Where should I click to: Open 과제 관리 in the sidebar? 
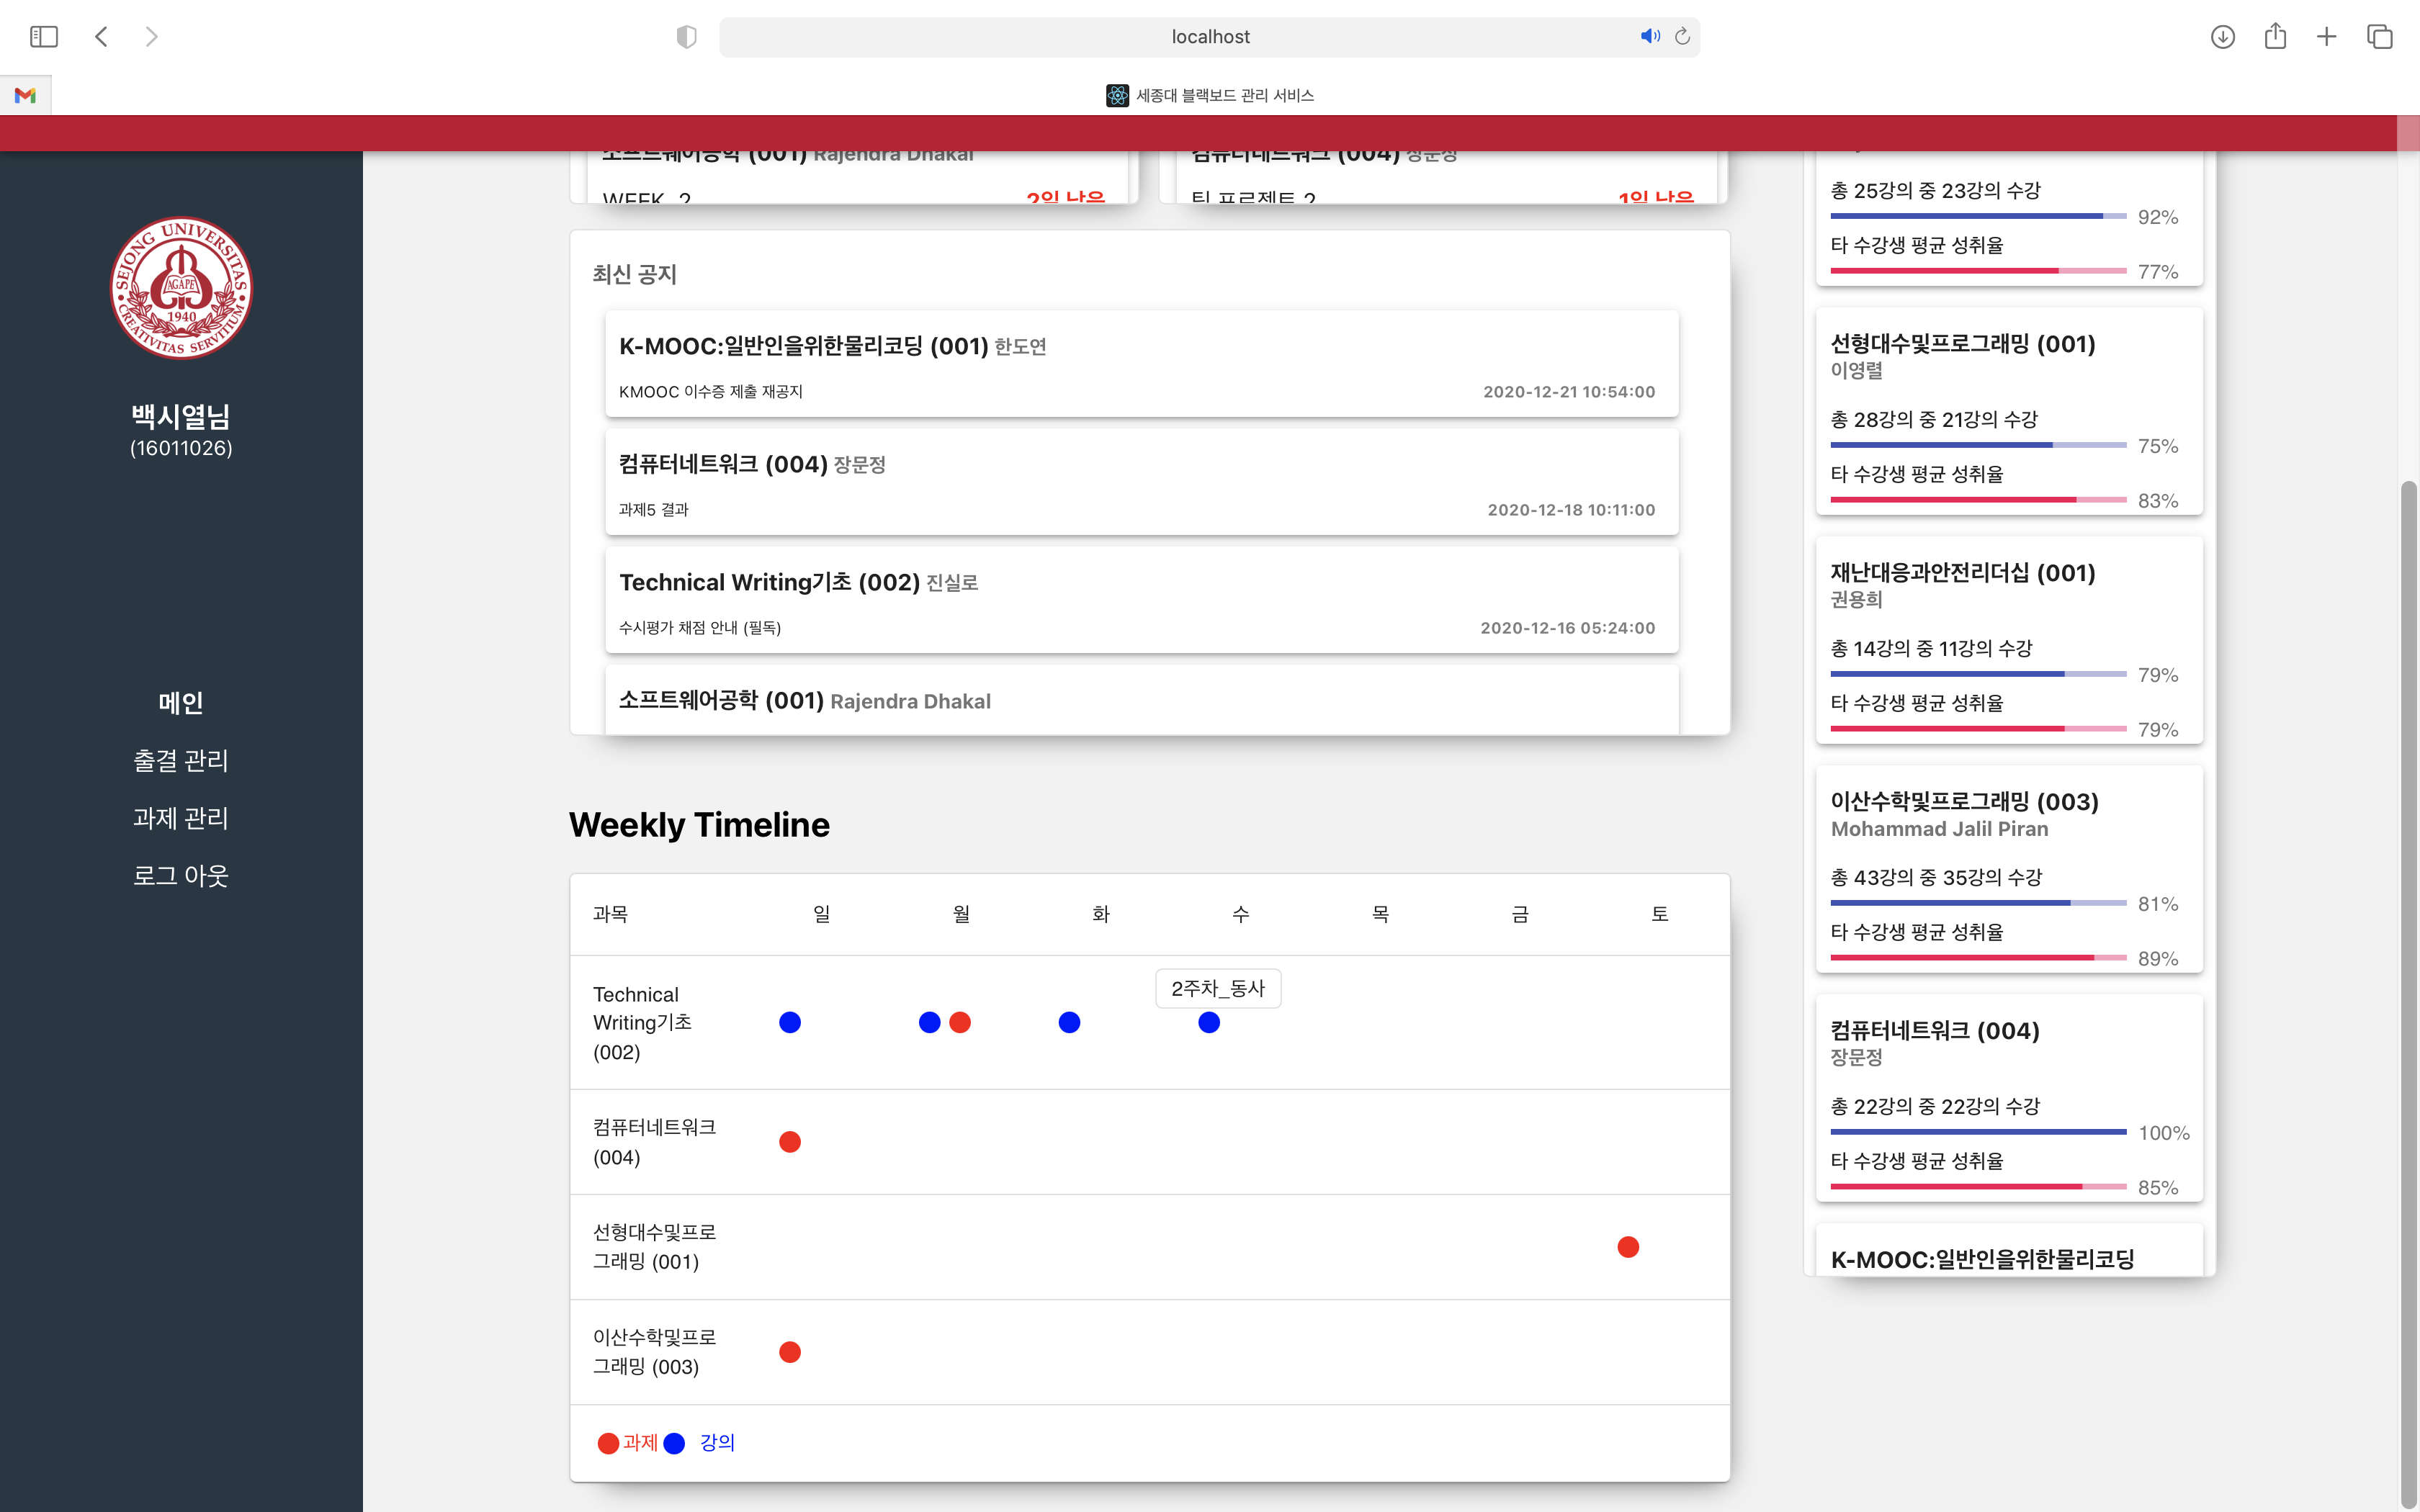181,818
